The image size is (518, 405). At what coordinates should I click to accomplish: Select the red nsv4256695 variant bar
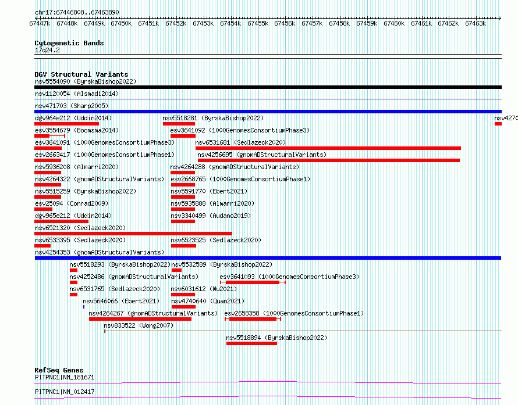point(329,160)
